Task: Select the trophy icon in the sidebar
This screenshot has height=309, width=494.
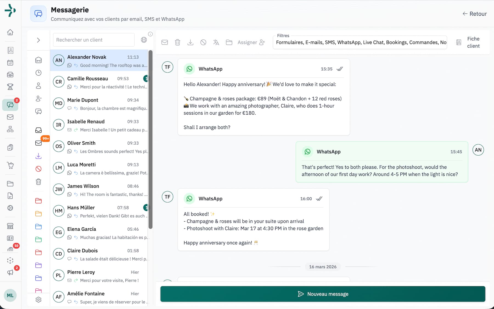Action: (10, 87)
